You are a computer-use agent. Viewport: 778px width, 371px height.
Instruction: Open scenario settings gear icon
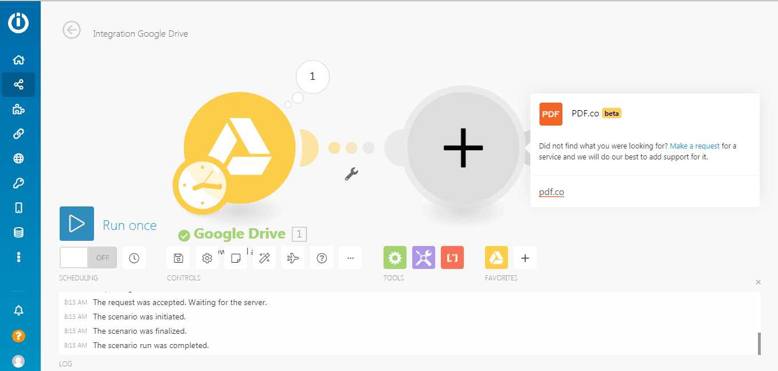(x=207, y=258)
